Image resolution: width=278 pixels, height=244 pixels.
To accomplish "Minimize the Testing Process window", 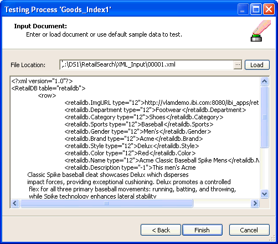I will 243,9.
